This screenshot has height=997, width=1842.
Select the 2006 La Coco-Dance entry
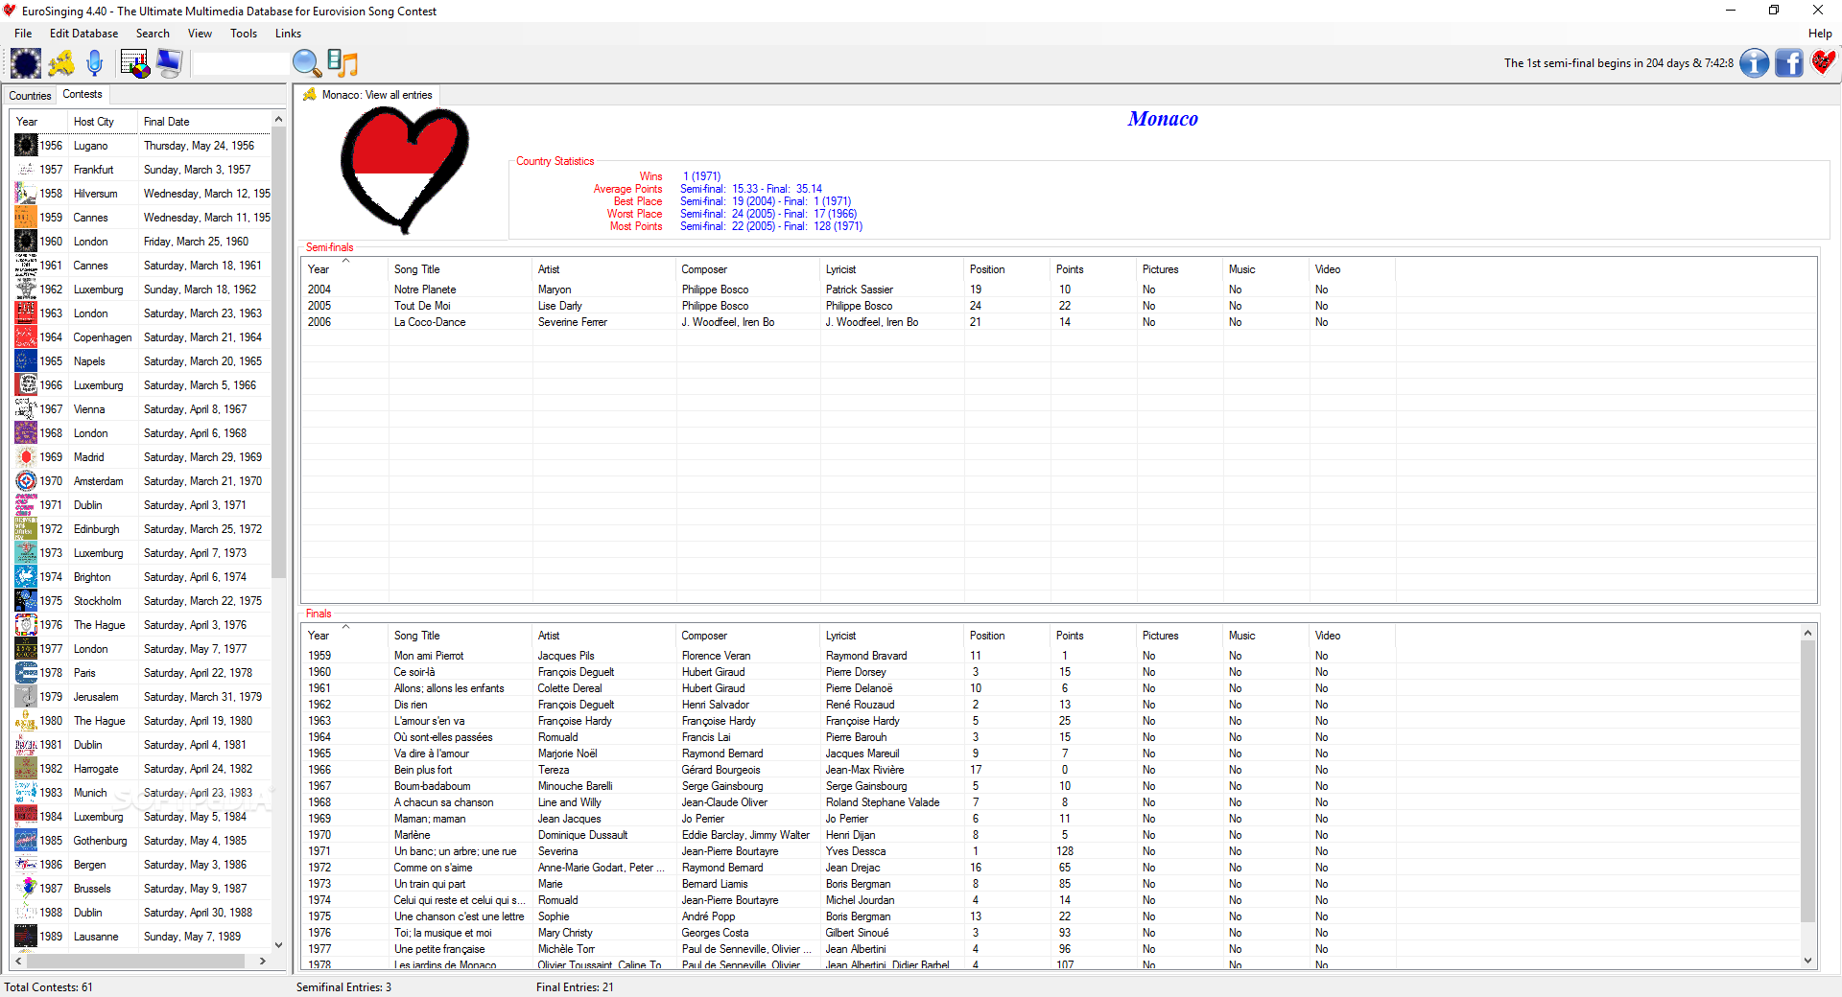(x=1059, y=322)
